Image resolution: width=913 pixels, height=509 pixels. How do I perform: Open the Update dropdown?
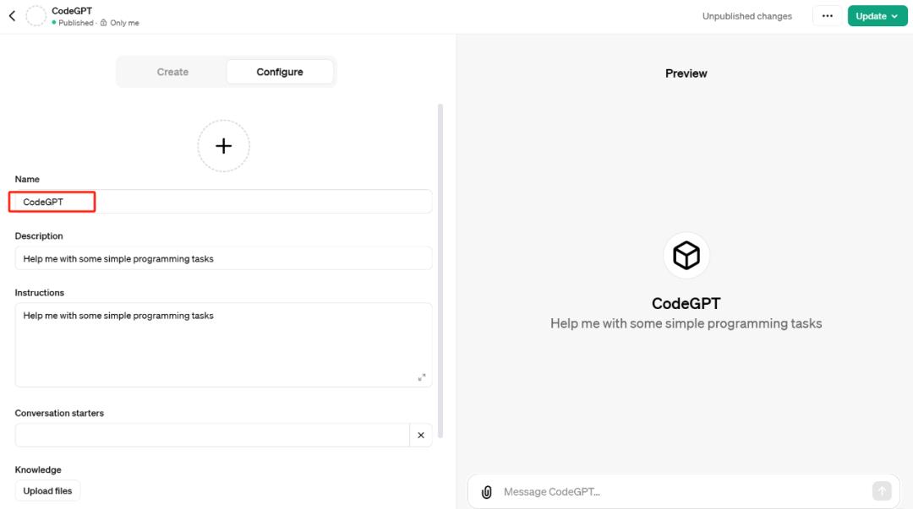point(877,16)
